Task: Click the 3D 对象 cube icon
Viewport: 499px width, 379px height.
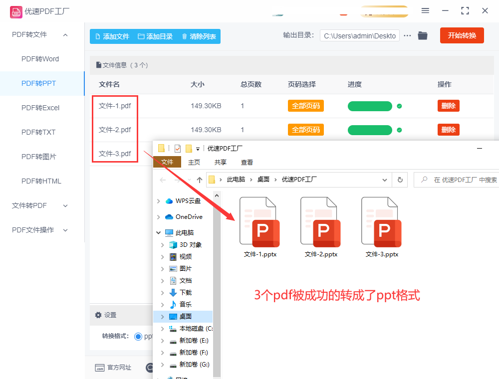Action: coord(173,245)
